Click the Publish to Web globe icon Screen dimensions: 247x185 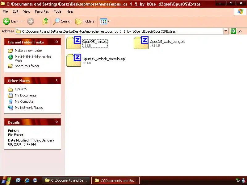click(10, 57)
